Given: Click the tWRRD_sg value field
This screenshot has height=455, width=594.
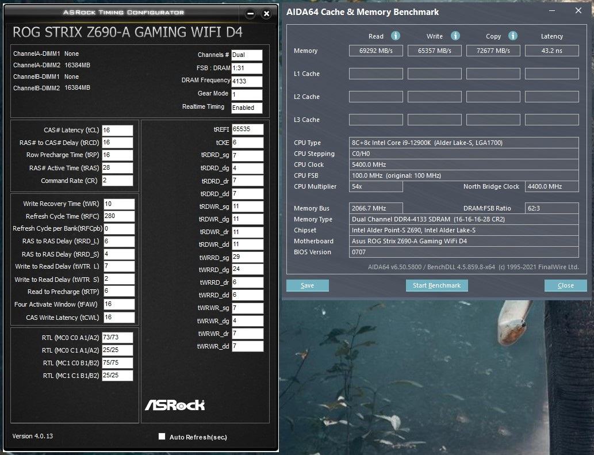Looking at the screenshot, I should click(247, 257).
